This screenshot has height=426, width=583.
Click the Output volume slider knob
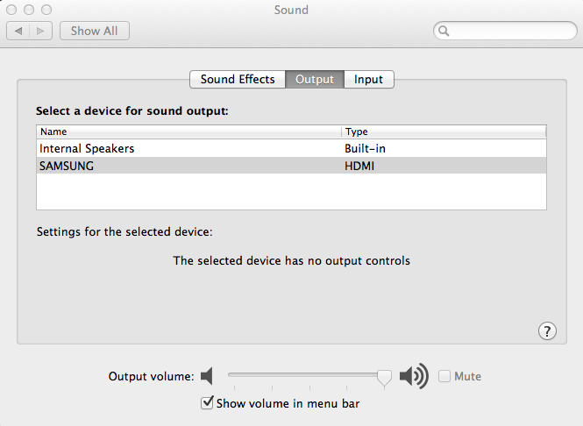384,377
